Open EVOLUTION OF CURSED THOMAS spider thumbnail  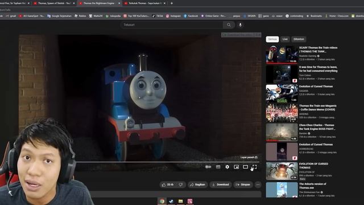(x=282, y=171)
